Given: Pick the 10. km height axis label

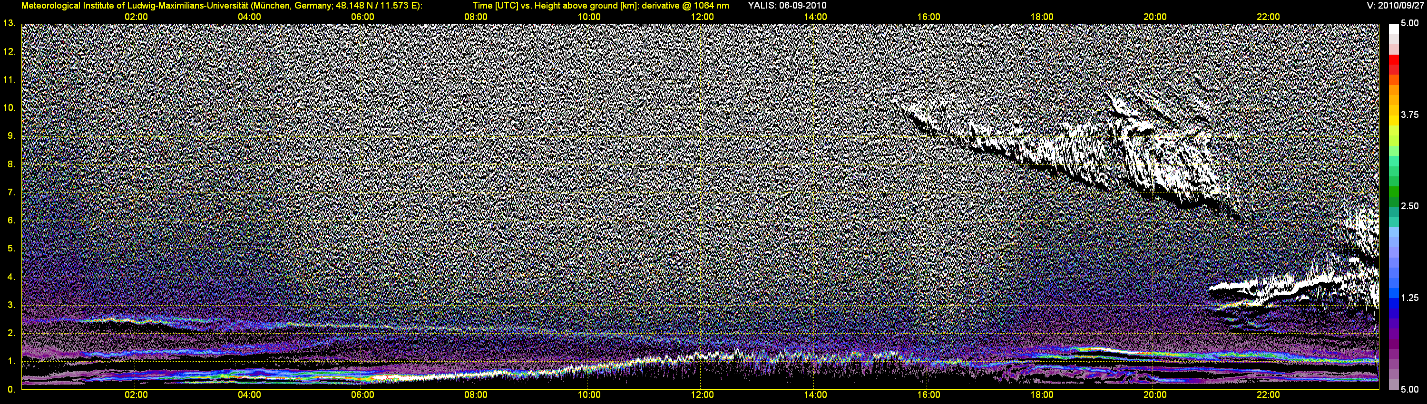Looking at the screenshot, I should (x=9, y=108).
